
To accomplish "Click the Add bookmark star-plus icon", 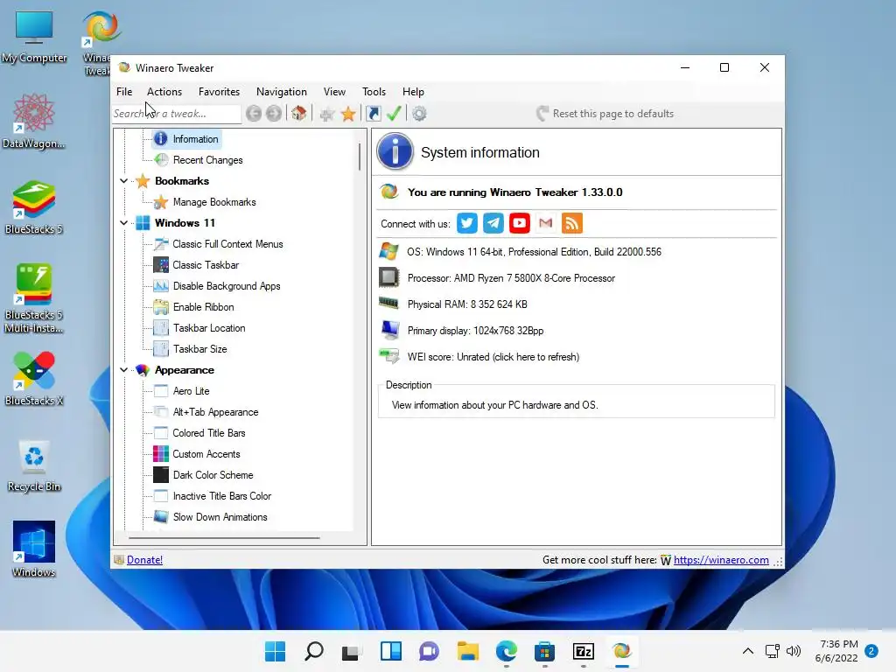I will tap(327, 115).
